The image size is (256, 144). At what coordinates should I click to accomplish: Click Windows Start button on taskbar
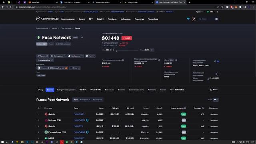click(x=2, y=142)
